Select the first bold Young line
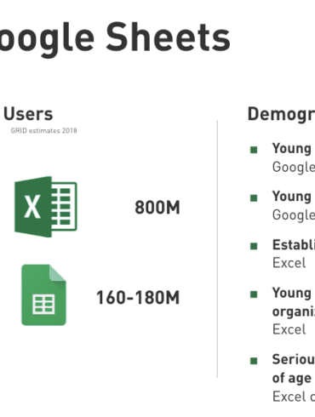Image resolution: width=315 pixels, height=417 pixels. pyautogui.click(x=292, y=149)
